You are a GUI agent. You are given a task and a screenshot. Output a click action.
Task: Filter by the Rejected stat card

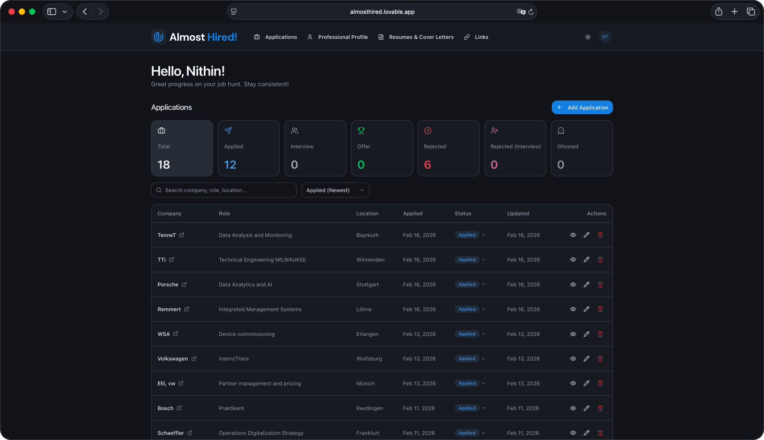pos(449,148)
